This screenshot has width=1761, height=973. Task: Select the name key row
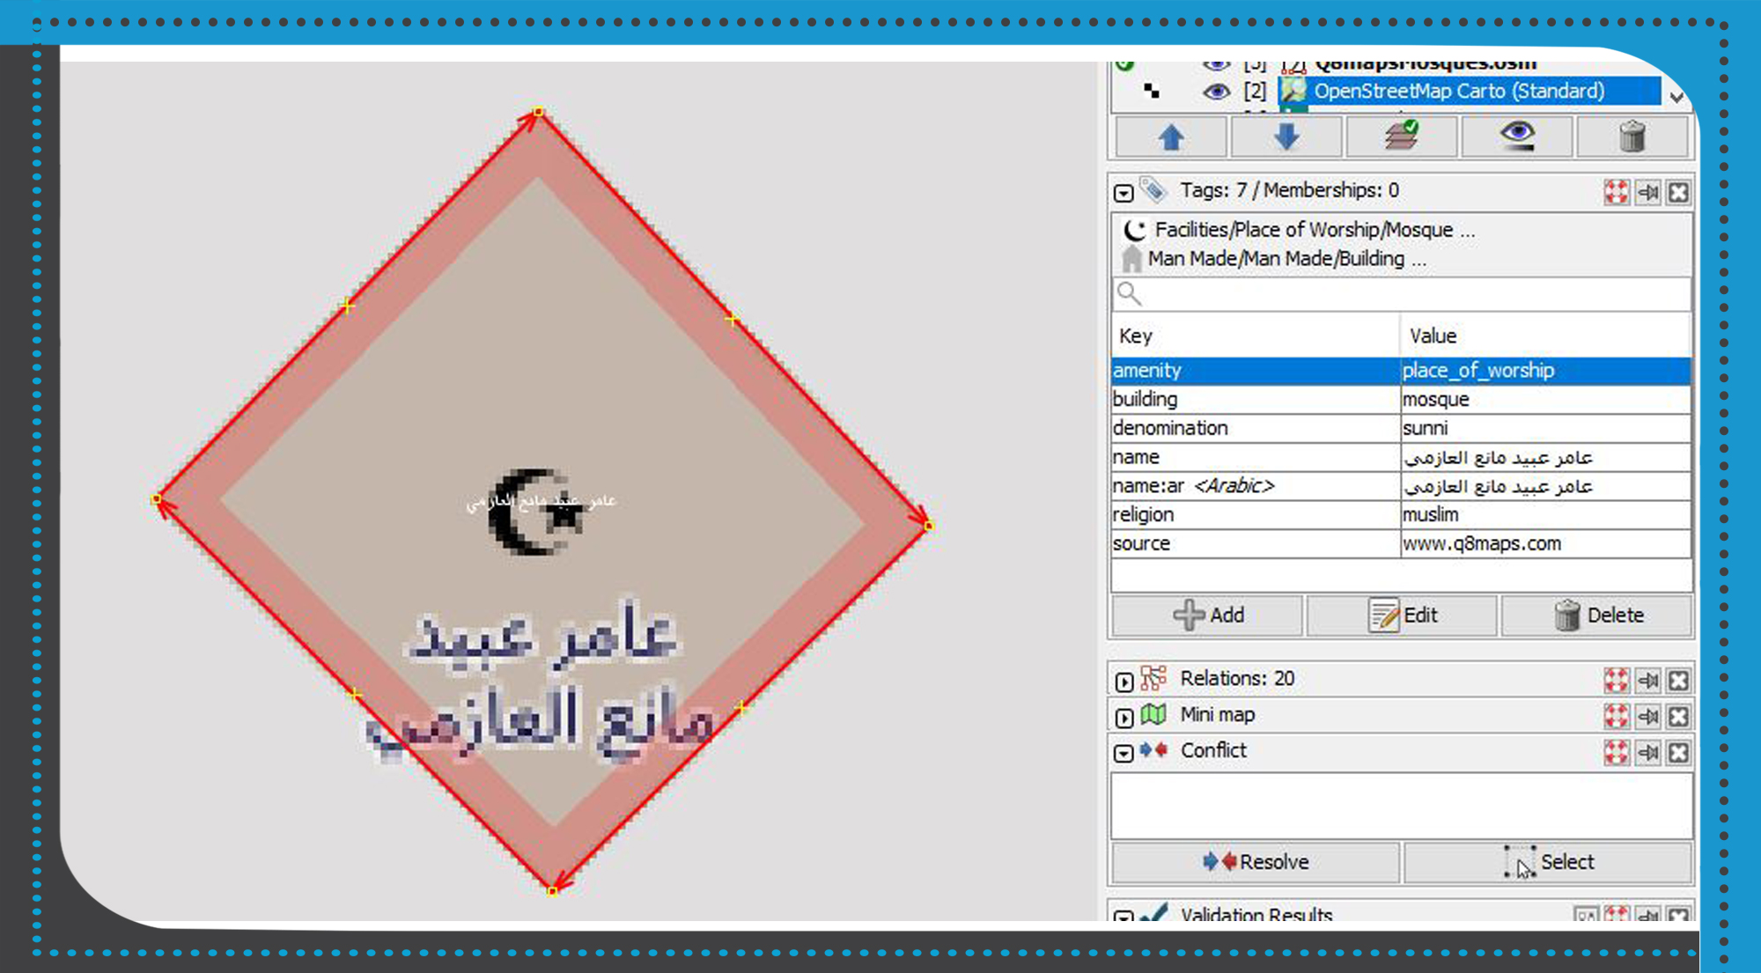click(1255, 458)
